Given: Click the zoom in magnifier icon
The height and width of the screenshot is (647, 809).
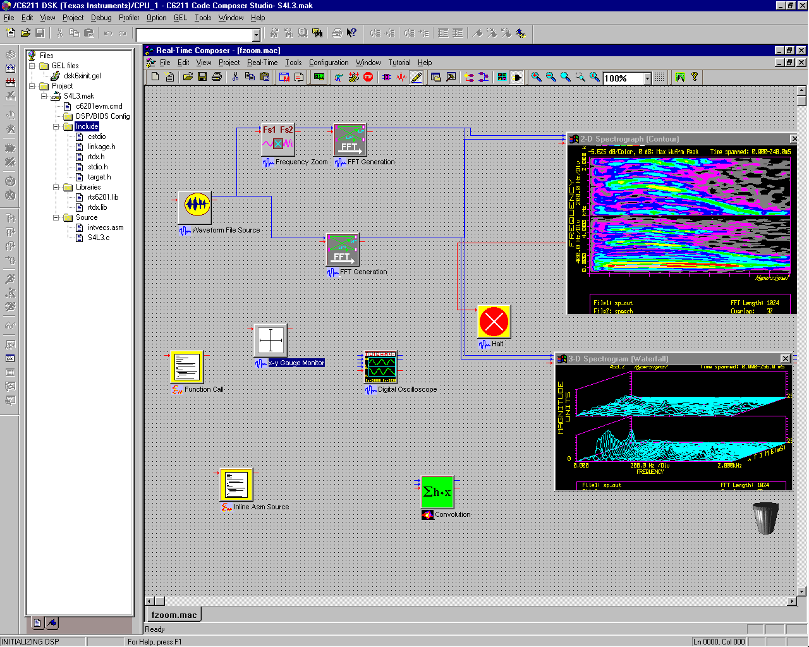Looking at the screenshot, I should tap(537, 77).
